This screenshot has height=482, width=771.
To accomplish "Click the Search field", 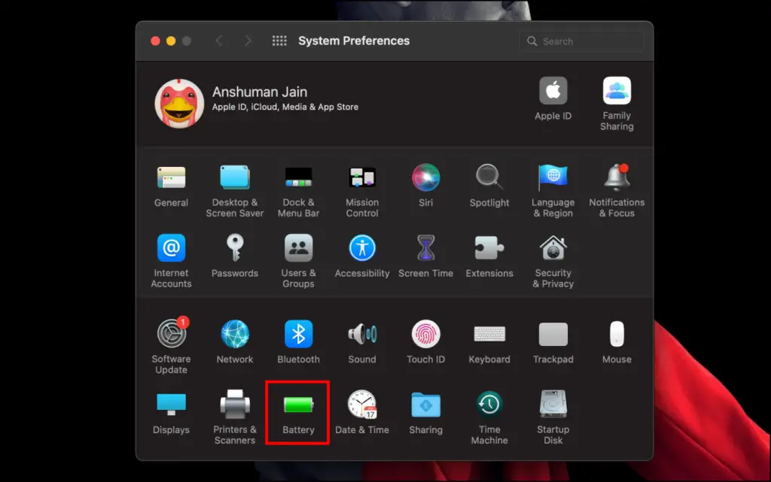I will pos(581,41).
